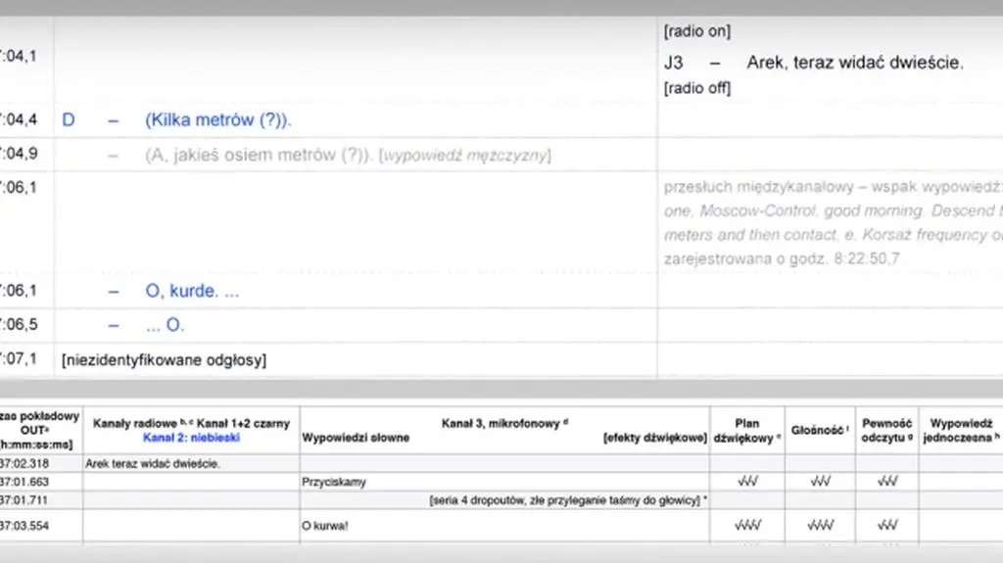The width and height of the screenshot is (1003, 563).
Task: Click the blue text '... O.'
Action: tap(165, 325)
